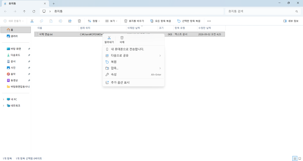303x161 pixels.
Task: Click the copy icon in toolbar
Action: [41, 21]
